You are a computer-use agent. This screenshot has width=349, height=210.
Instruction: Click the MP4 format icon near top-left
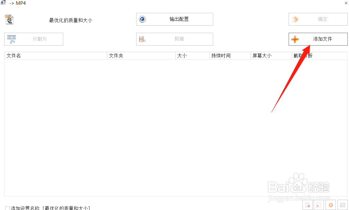pos(9,19)
